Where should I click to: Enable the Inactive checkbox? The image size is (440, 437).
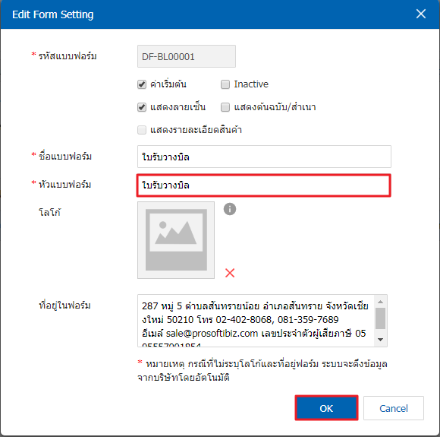click(x=225, y=84)
